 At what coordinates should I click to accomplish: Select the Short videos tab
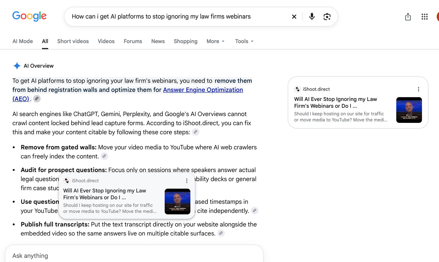[73, 41]
